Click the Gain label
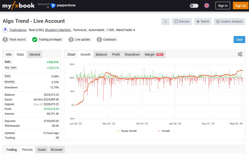249x156 pixels. click(8, 62)
